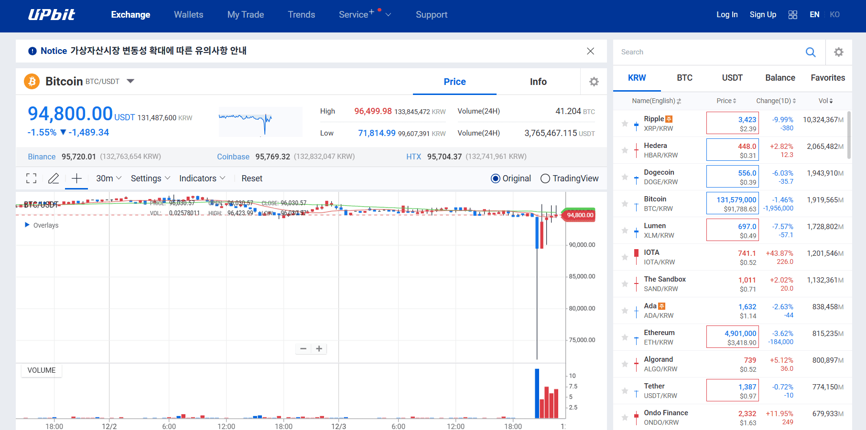Select Original chart radio button
This screenshot has width=866, height=430.
pyautogui.click(x=496, y=178)
